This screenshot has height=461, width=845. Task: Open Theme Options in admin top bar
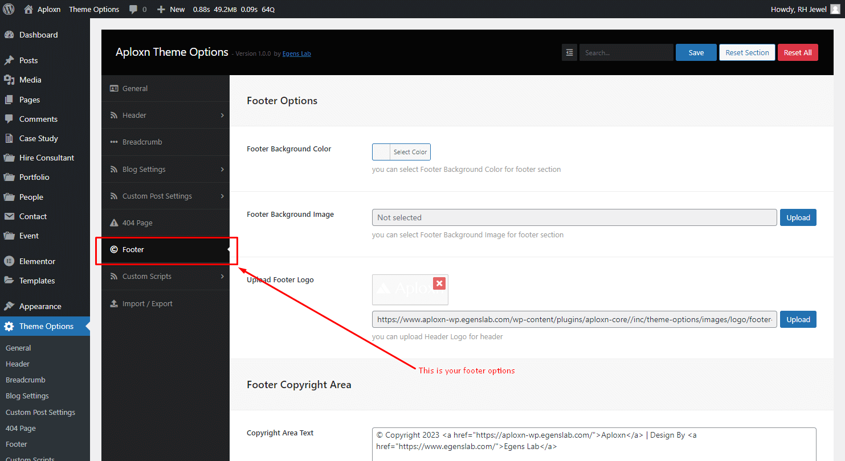coord(94,9)
